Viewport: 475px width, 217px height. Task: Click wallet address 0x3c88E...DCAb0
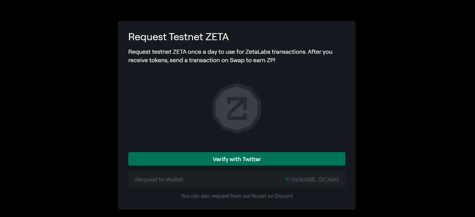coord(315,179)
